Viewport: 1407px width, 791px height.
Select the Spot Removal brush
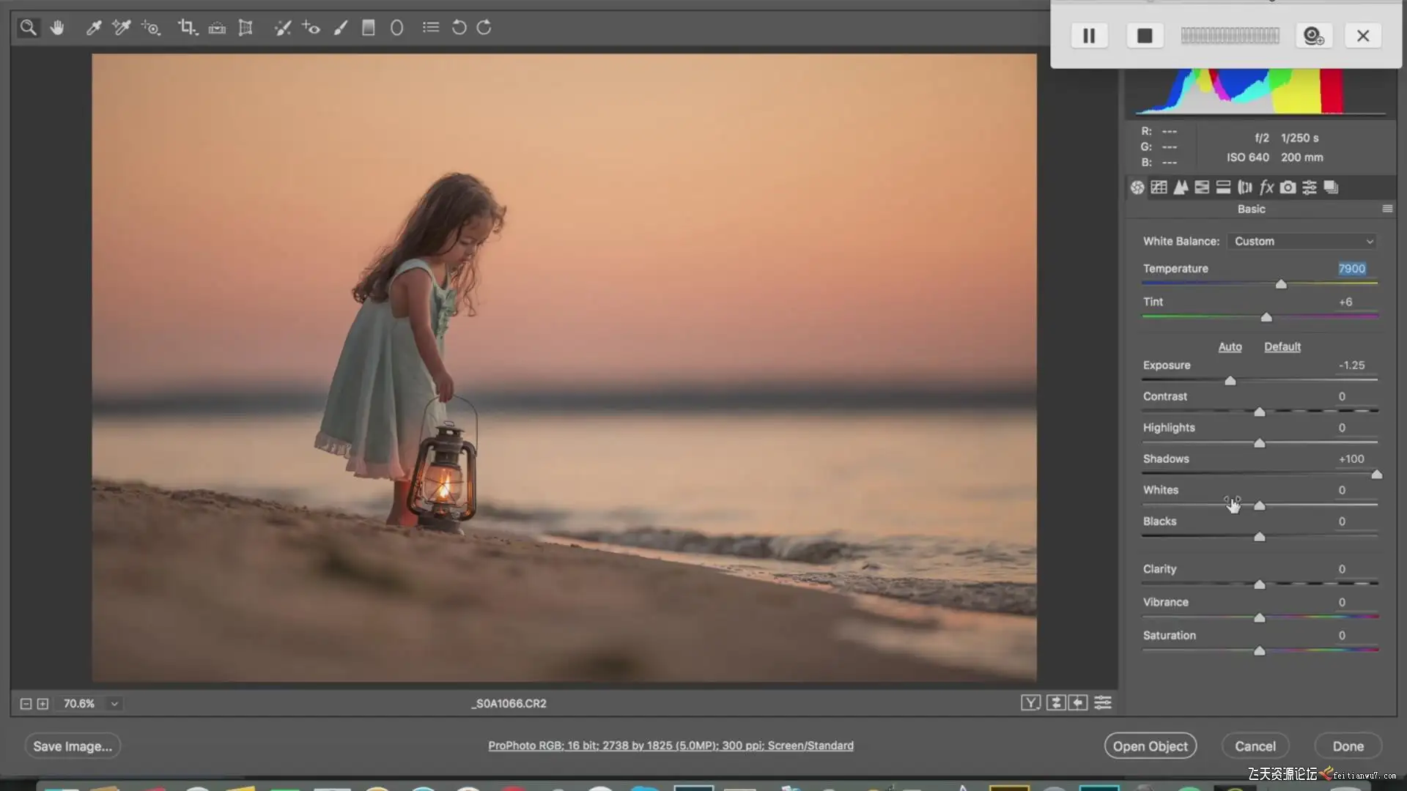point(282,28)
